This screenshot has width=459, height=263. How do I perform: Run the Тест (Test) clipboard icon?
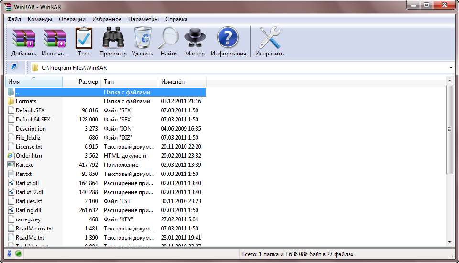[84, 38]
